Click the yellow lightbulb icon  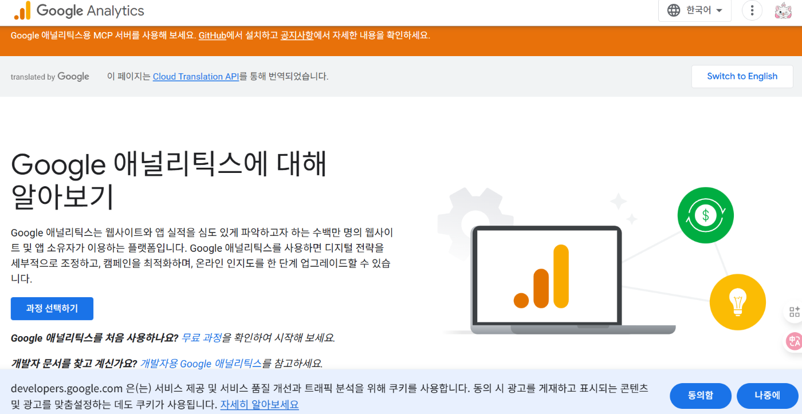click(738, 302)
